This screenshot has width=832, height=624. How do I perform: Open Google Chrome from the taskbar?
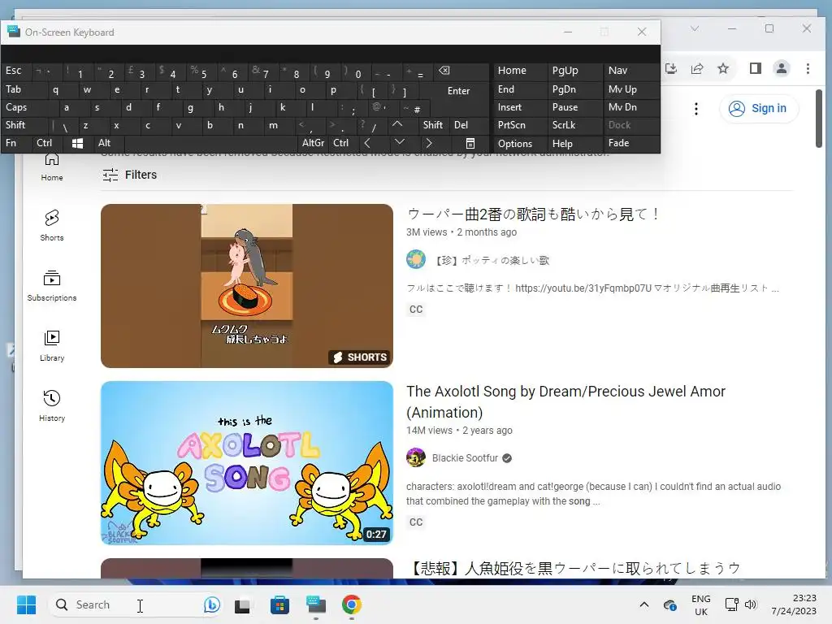coord(351,604)
